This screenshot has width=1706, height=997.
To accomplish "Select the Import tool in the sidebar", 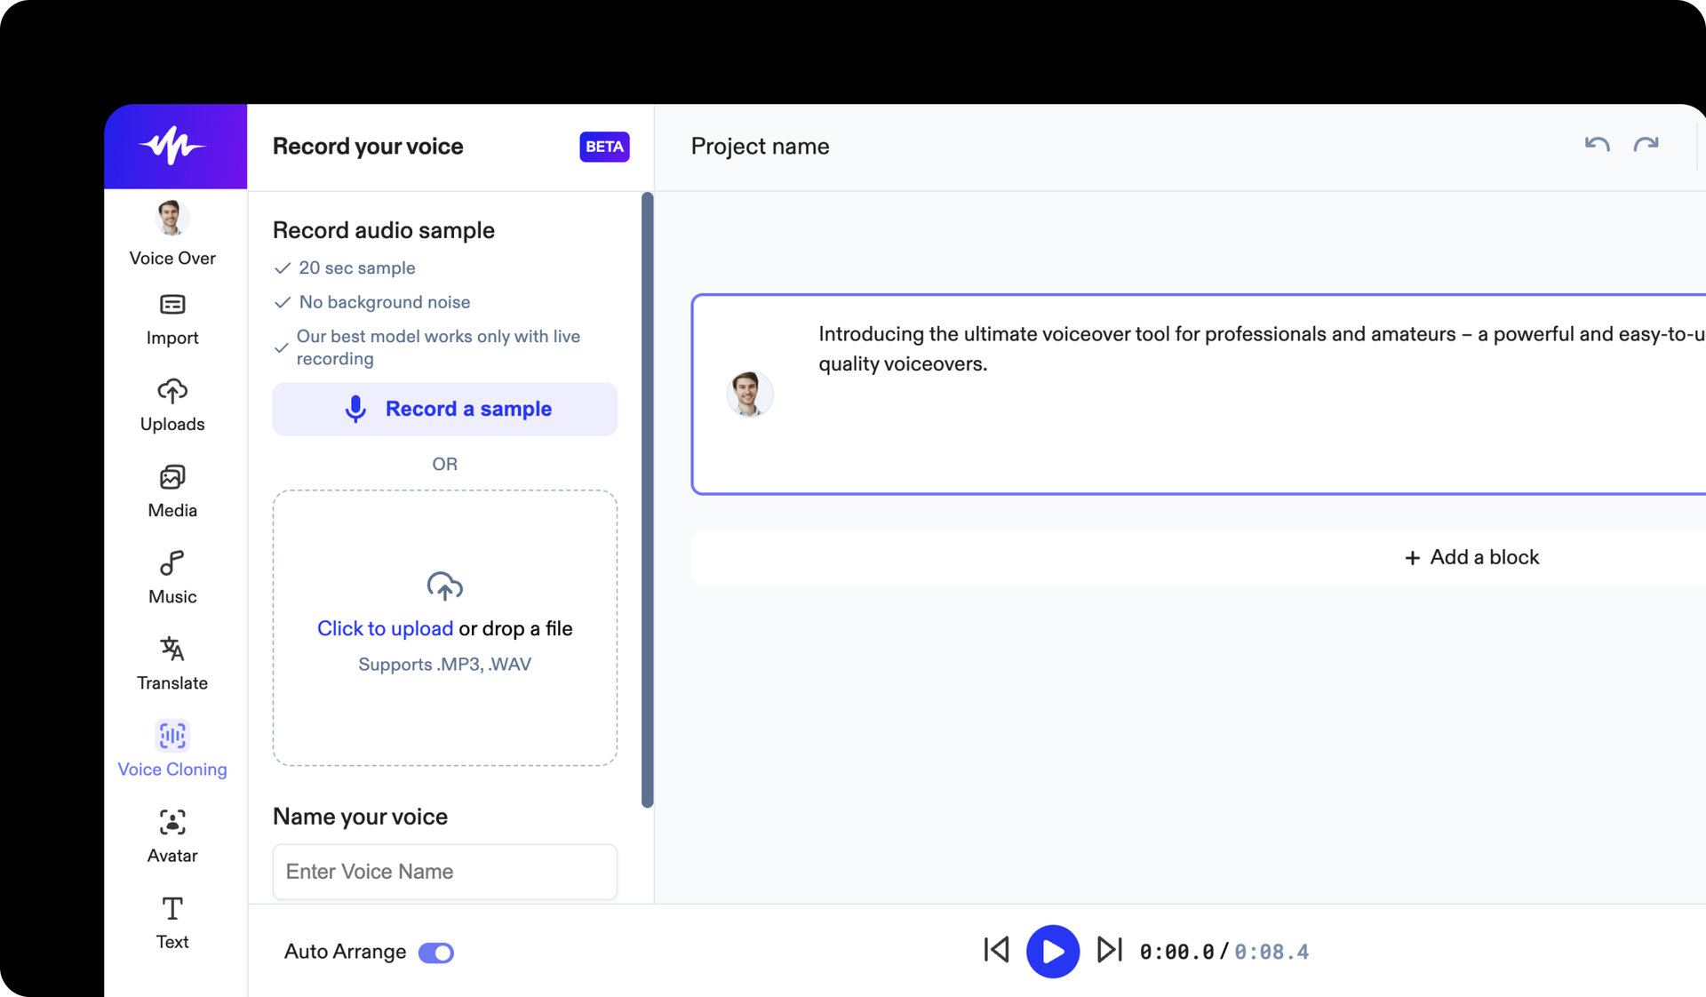I will [171, 320].
